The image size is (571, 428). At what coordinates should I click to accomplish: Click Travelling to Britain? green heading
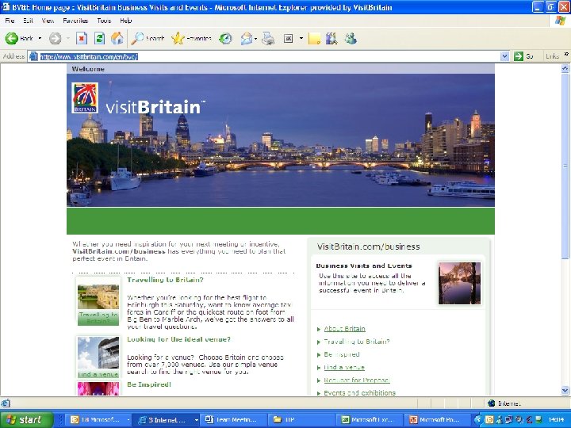click(x=165, y=280)
